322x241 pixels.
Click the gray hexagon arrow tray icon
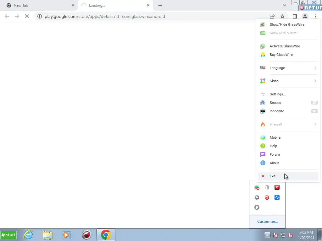pos(257,197)
